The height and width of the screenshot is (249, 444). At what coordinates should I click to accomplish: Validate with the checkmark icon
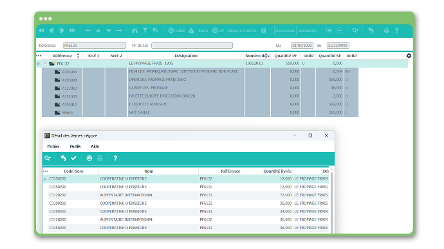tap(73, 159)
